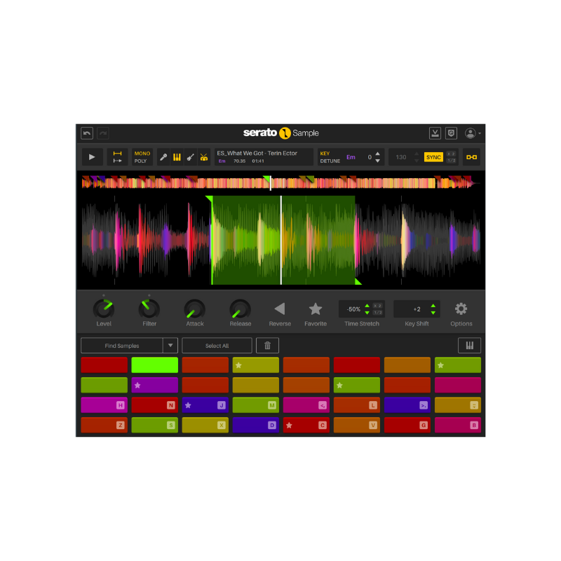Trigger the orange pad labeled V
Screen dimensions: 561x561
[357, 426]
